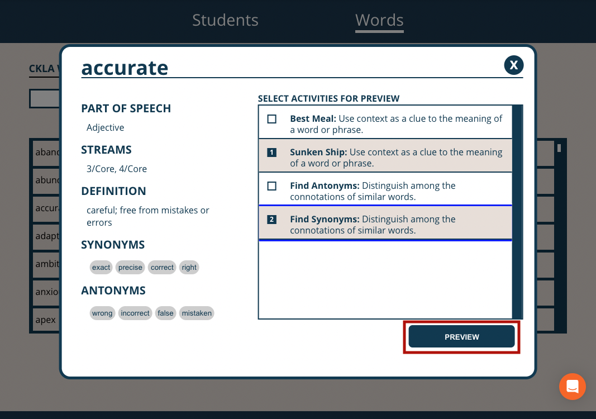The height and width of the screenshot is (419, 596).
Task: Click the PREVIEW button
Action: [461, 336]
